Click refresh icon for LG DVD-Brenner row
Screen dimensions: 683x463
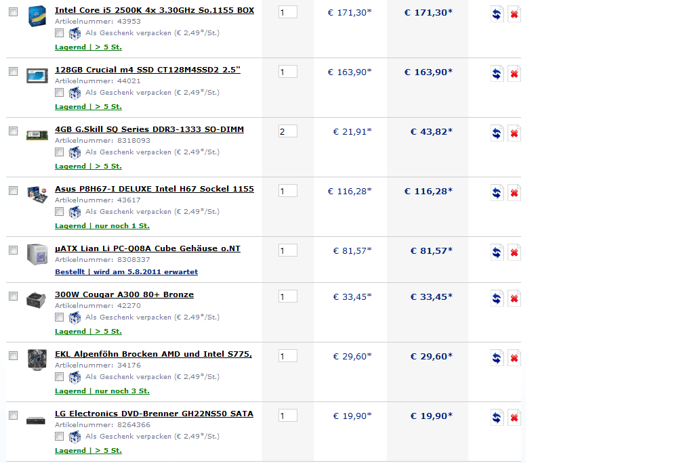click(497, 418)
